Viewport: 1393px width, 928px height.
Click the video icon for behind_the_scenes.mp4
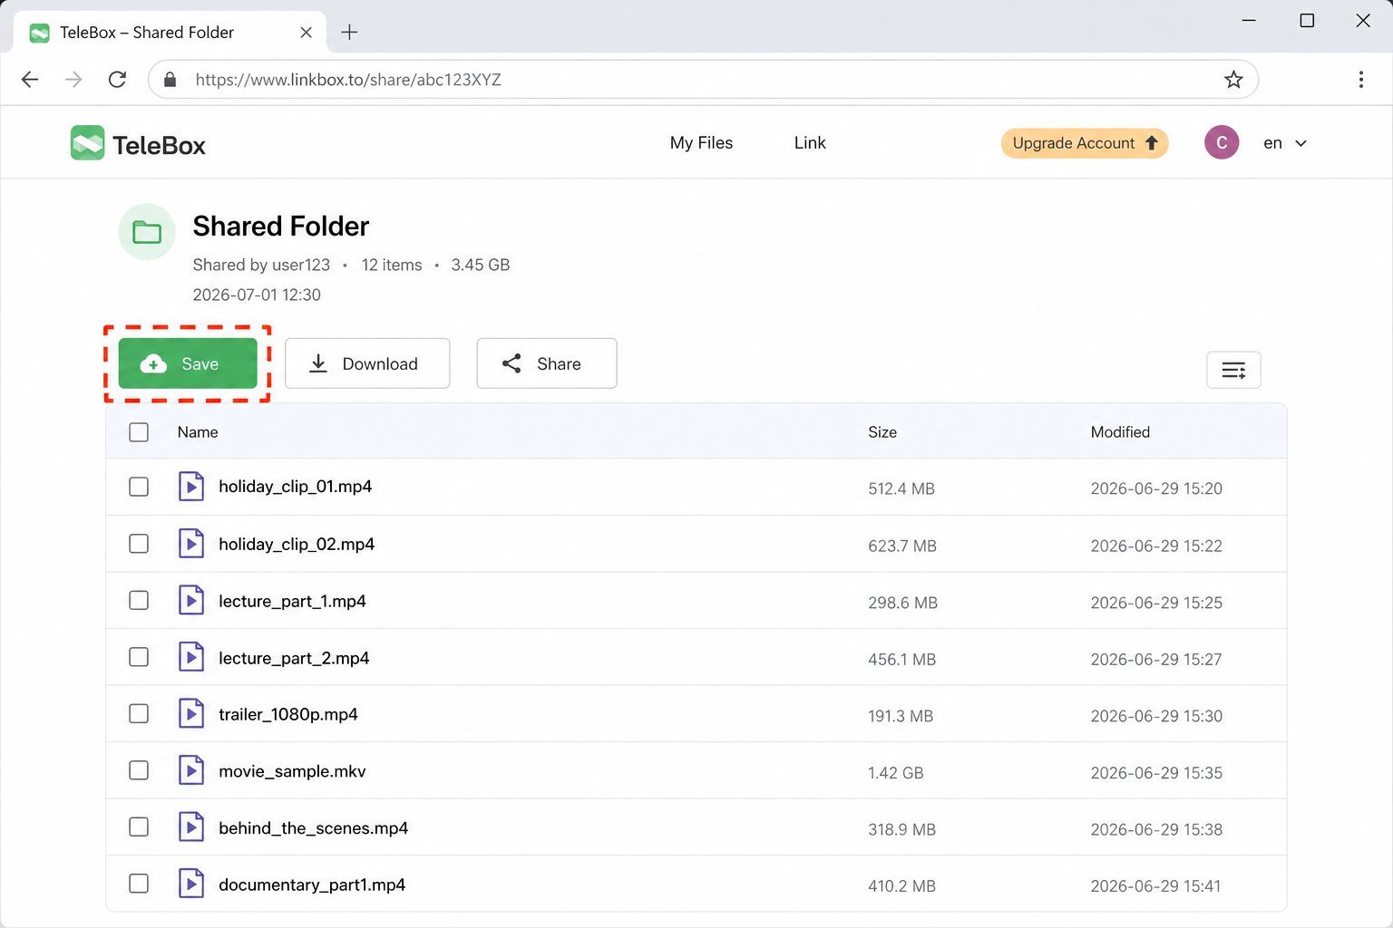(x=190, y=827)
